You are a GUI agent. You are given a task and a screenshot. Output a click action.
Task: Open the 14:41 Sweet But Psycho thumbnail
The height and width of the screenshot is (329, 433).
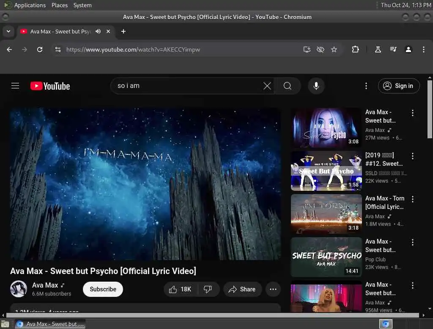[326, 257]
